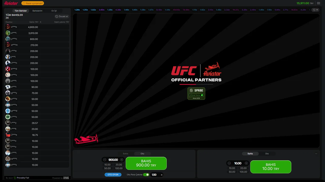Click the Aviator logo in the header

click(11, 3)
